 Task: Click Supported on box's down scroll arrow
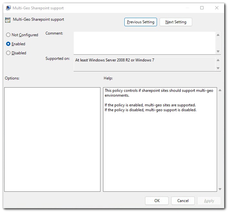[x=218, y=68]
